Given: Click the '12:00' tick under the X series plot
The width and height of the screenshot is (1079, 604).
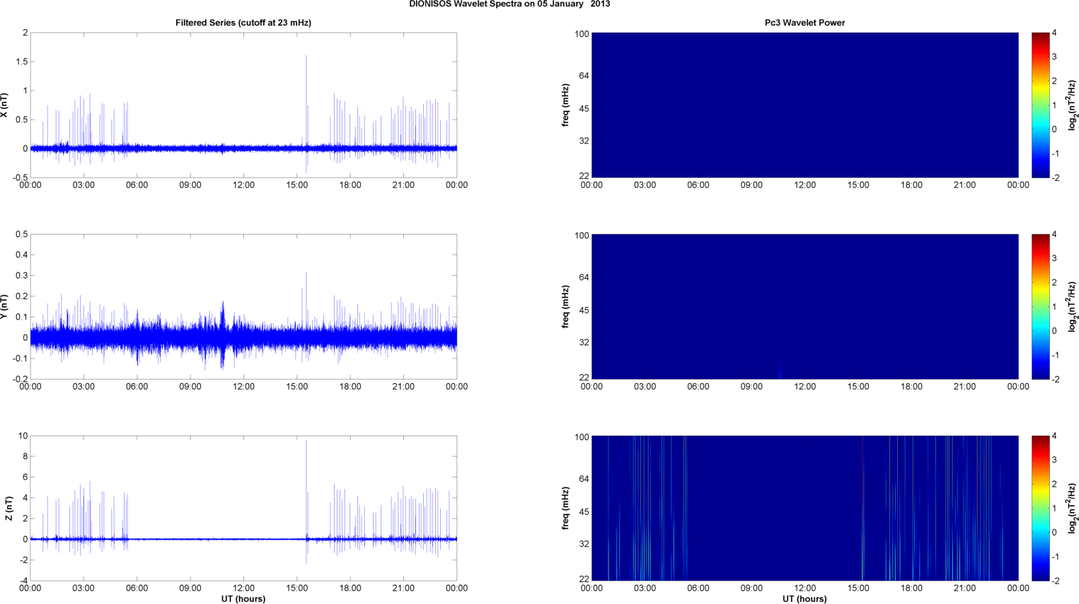Looking at the screenshot, I should (x=243, y=185).
